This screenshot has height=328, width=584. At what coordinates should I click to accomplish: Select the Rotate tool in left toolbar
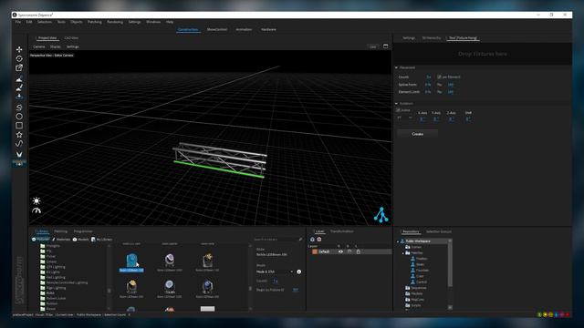19,58
